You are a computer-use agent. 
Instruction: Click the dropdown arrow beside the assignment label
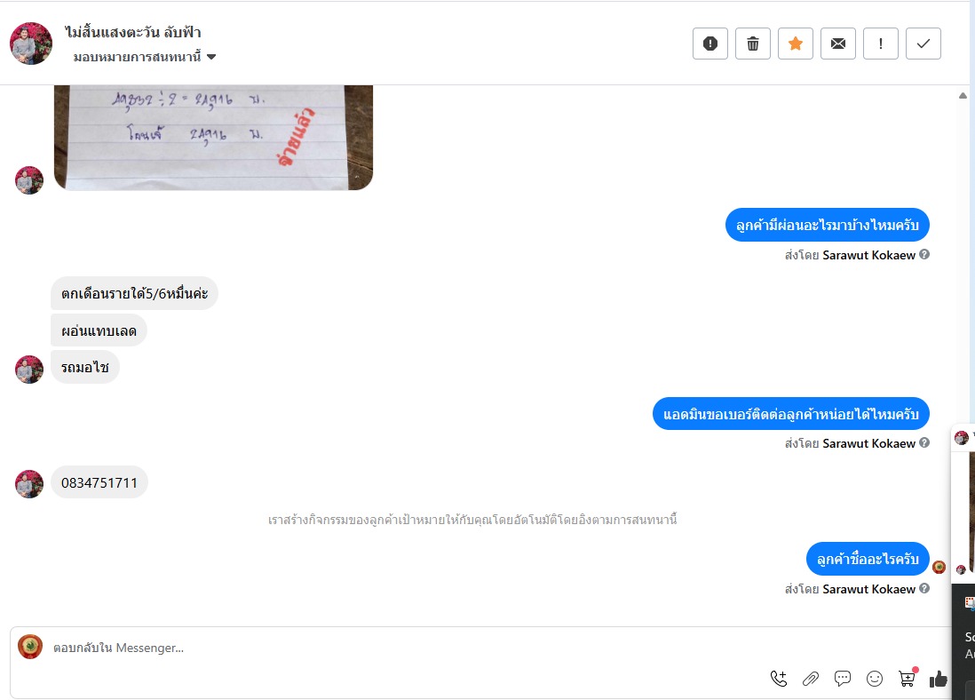coord(211,57)
